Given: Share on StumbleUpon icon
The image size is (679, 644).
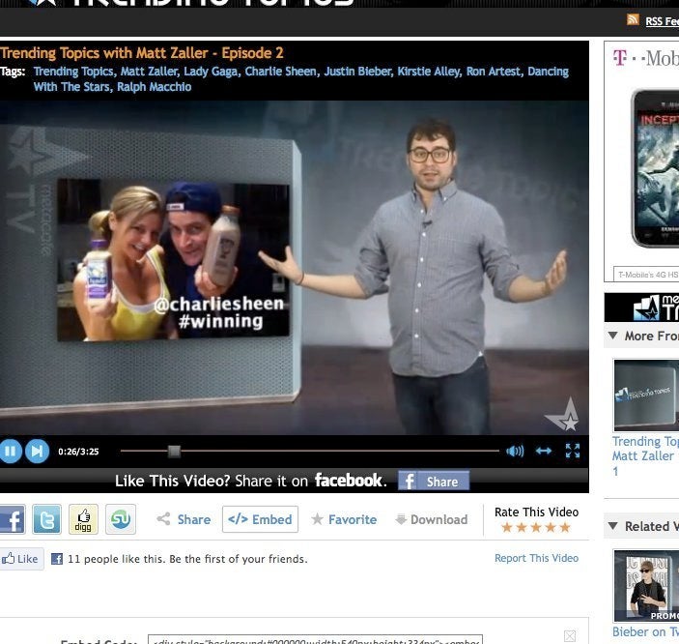Looking at the screenshot, I should point(121,519).
